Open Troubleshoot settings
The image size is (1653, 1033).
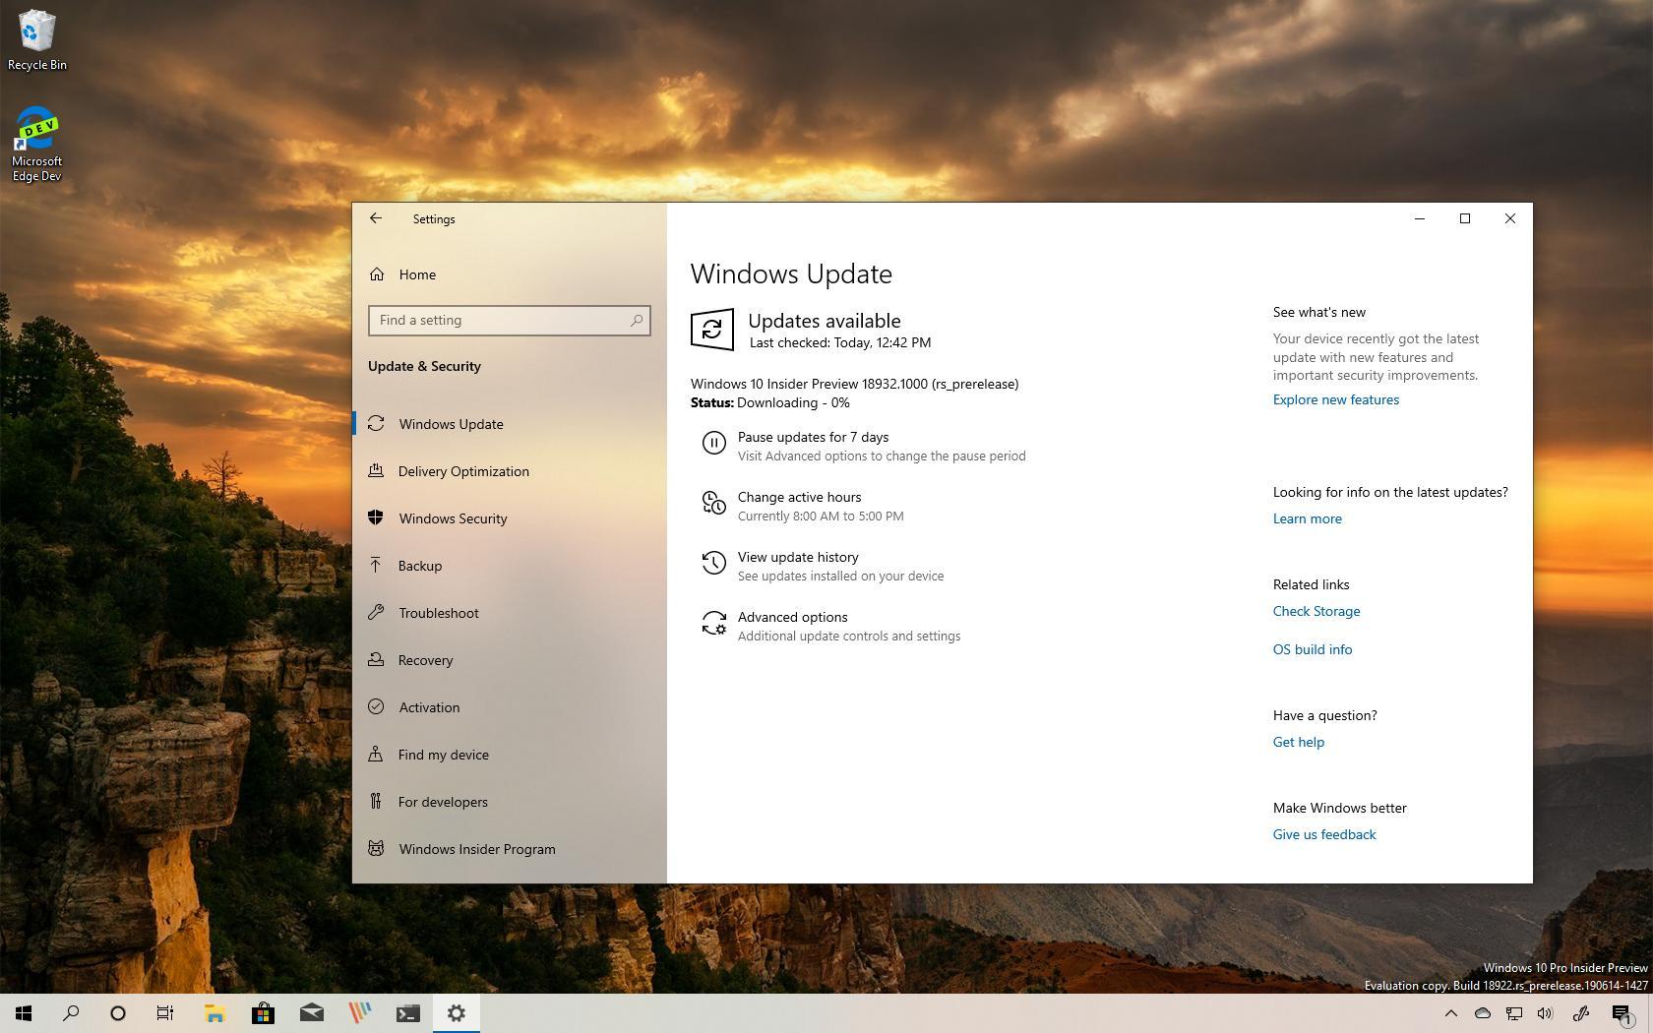pos(509,613)
